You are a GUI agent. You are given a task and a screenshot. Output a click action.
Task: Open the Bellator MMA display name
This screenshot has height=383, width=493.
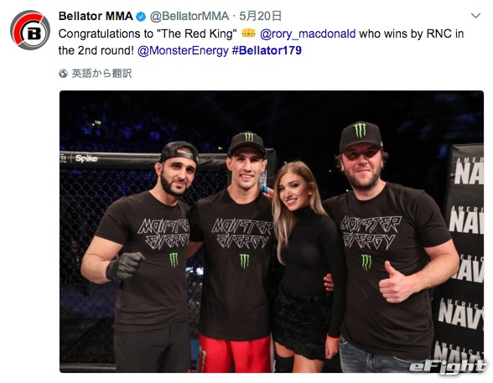pos(96,16)
